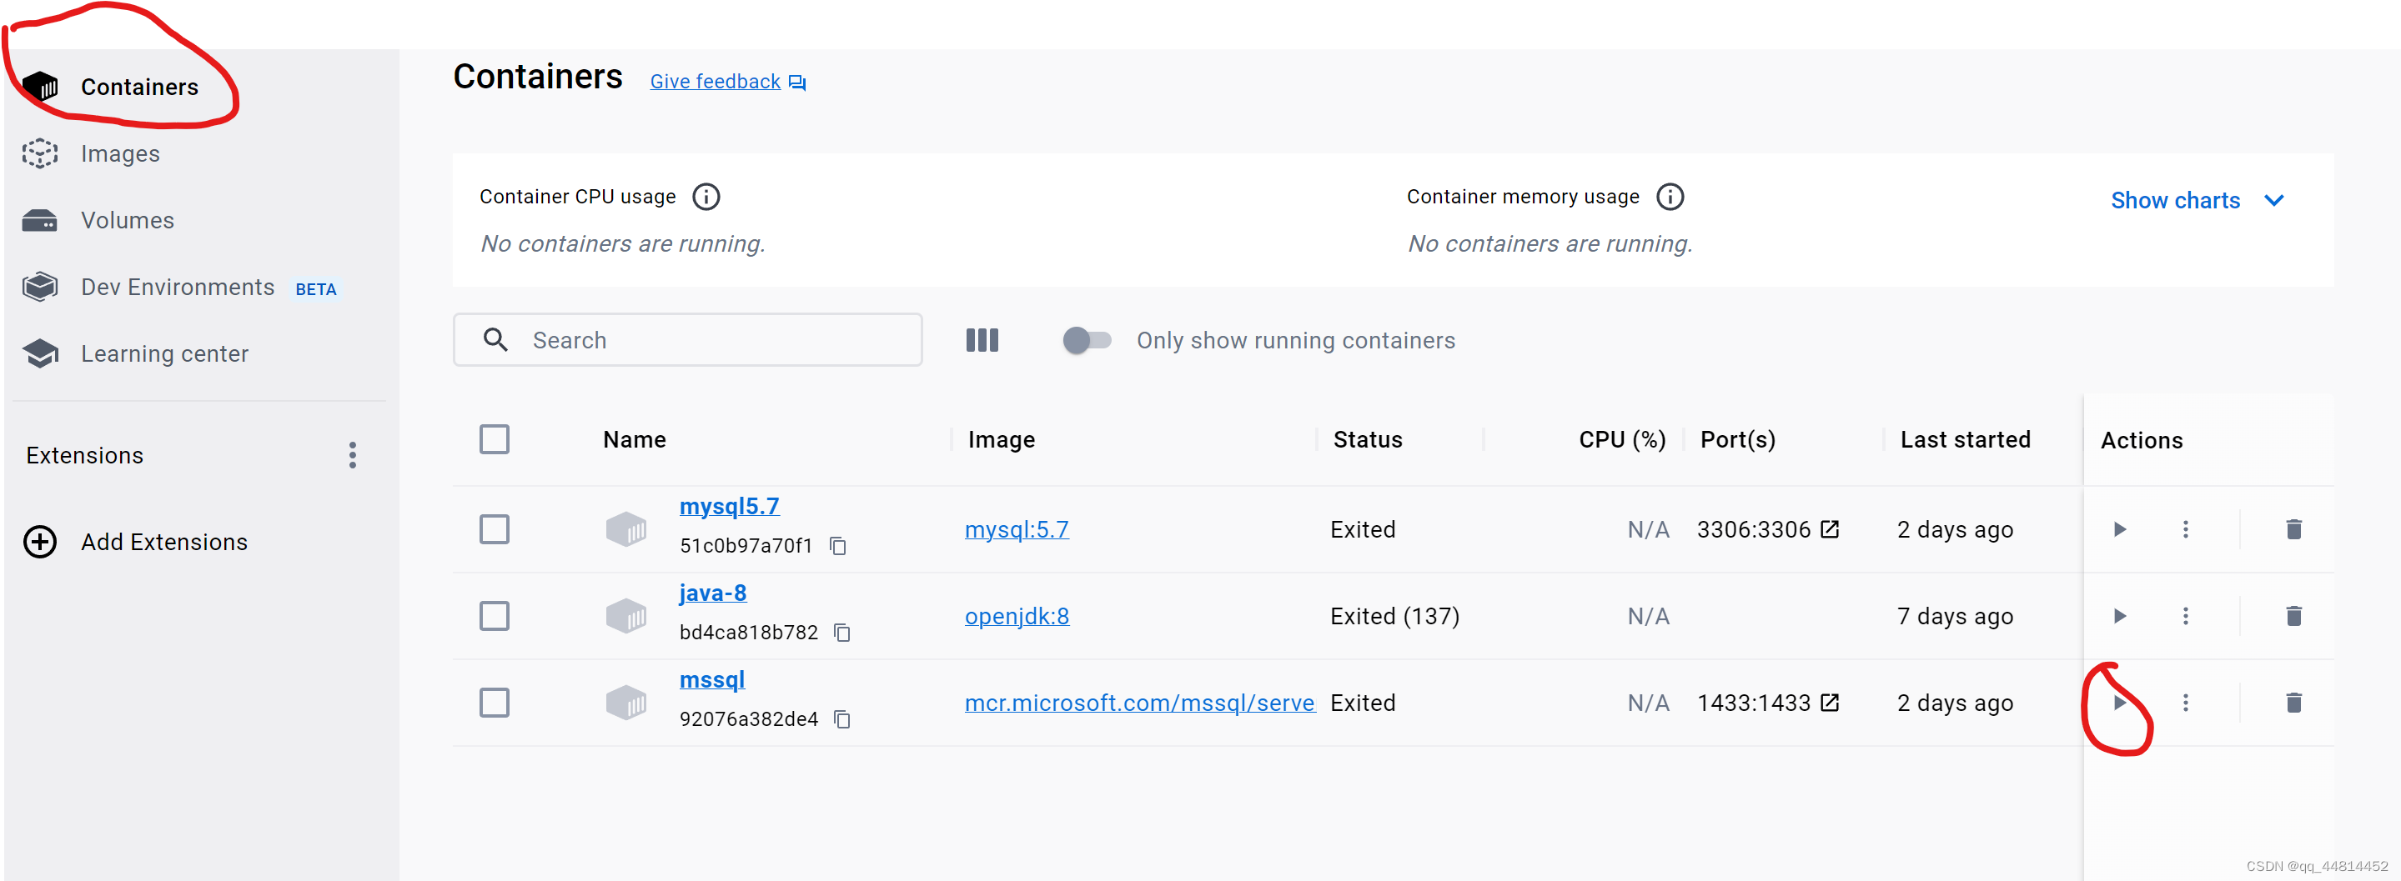The image size is (2401, 881).
Task: Start the java-8 container
Action: point(2119,616)
